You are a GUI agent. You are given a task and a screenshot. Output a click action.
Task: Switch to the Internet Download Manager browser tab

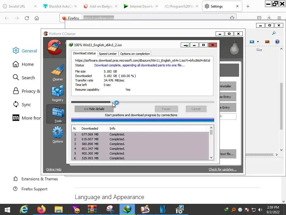(141, 6)
